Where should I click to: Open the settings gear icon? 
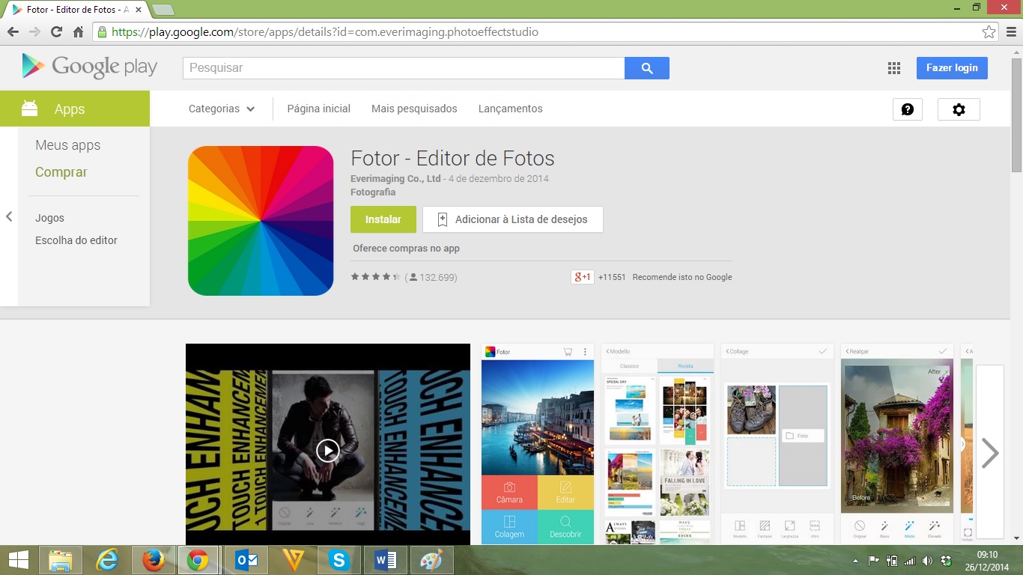pyautogui.click(x=959, y=109)
